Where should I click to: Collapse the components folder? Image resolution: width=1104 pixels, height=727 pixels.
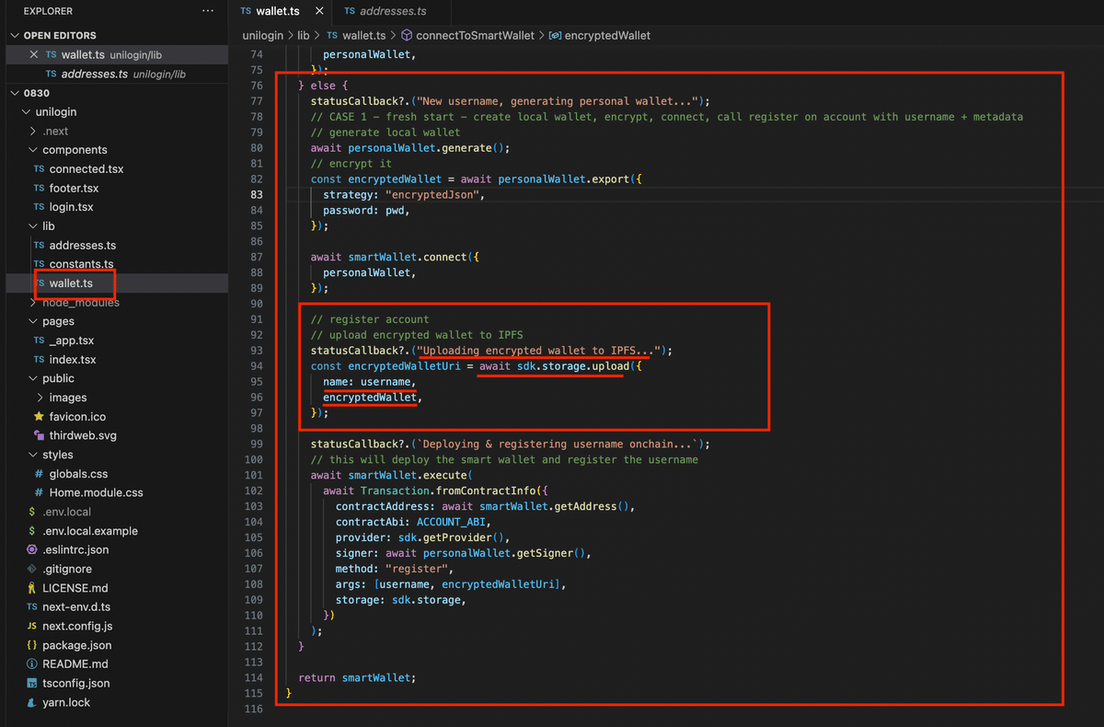tap(33, 150)
